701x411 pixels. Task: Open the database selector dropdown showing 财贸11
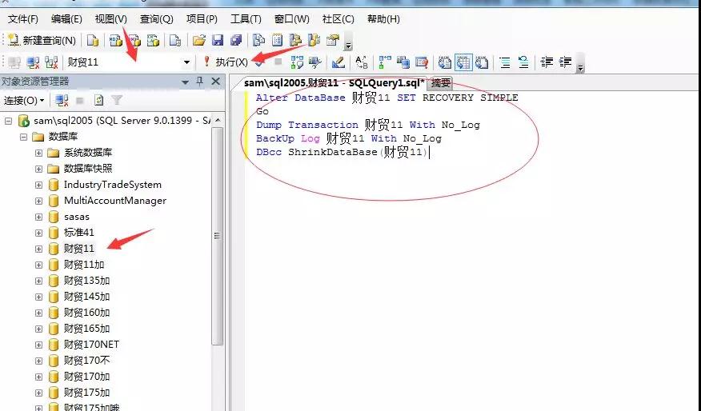(x=187, y=62)
